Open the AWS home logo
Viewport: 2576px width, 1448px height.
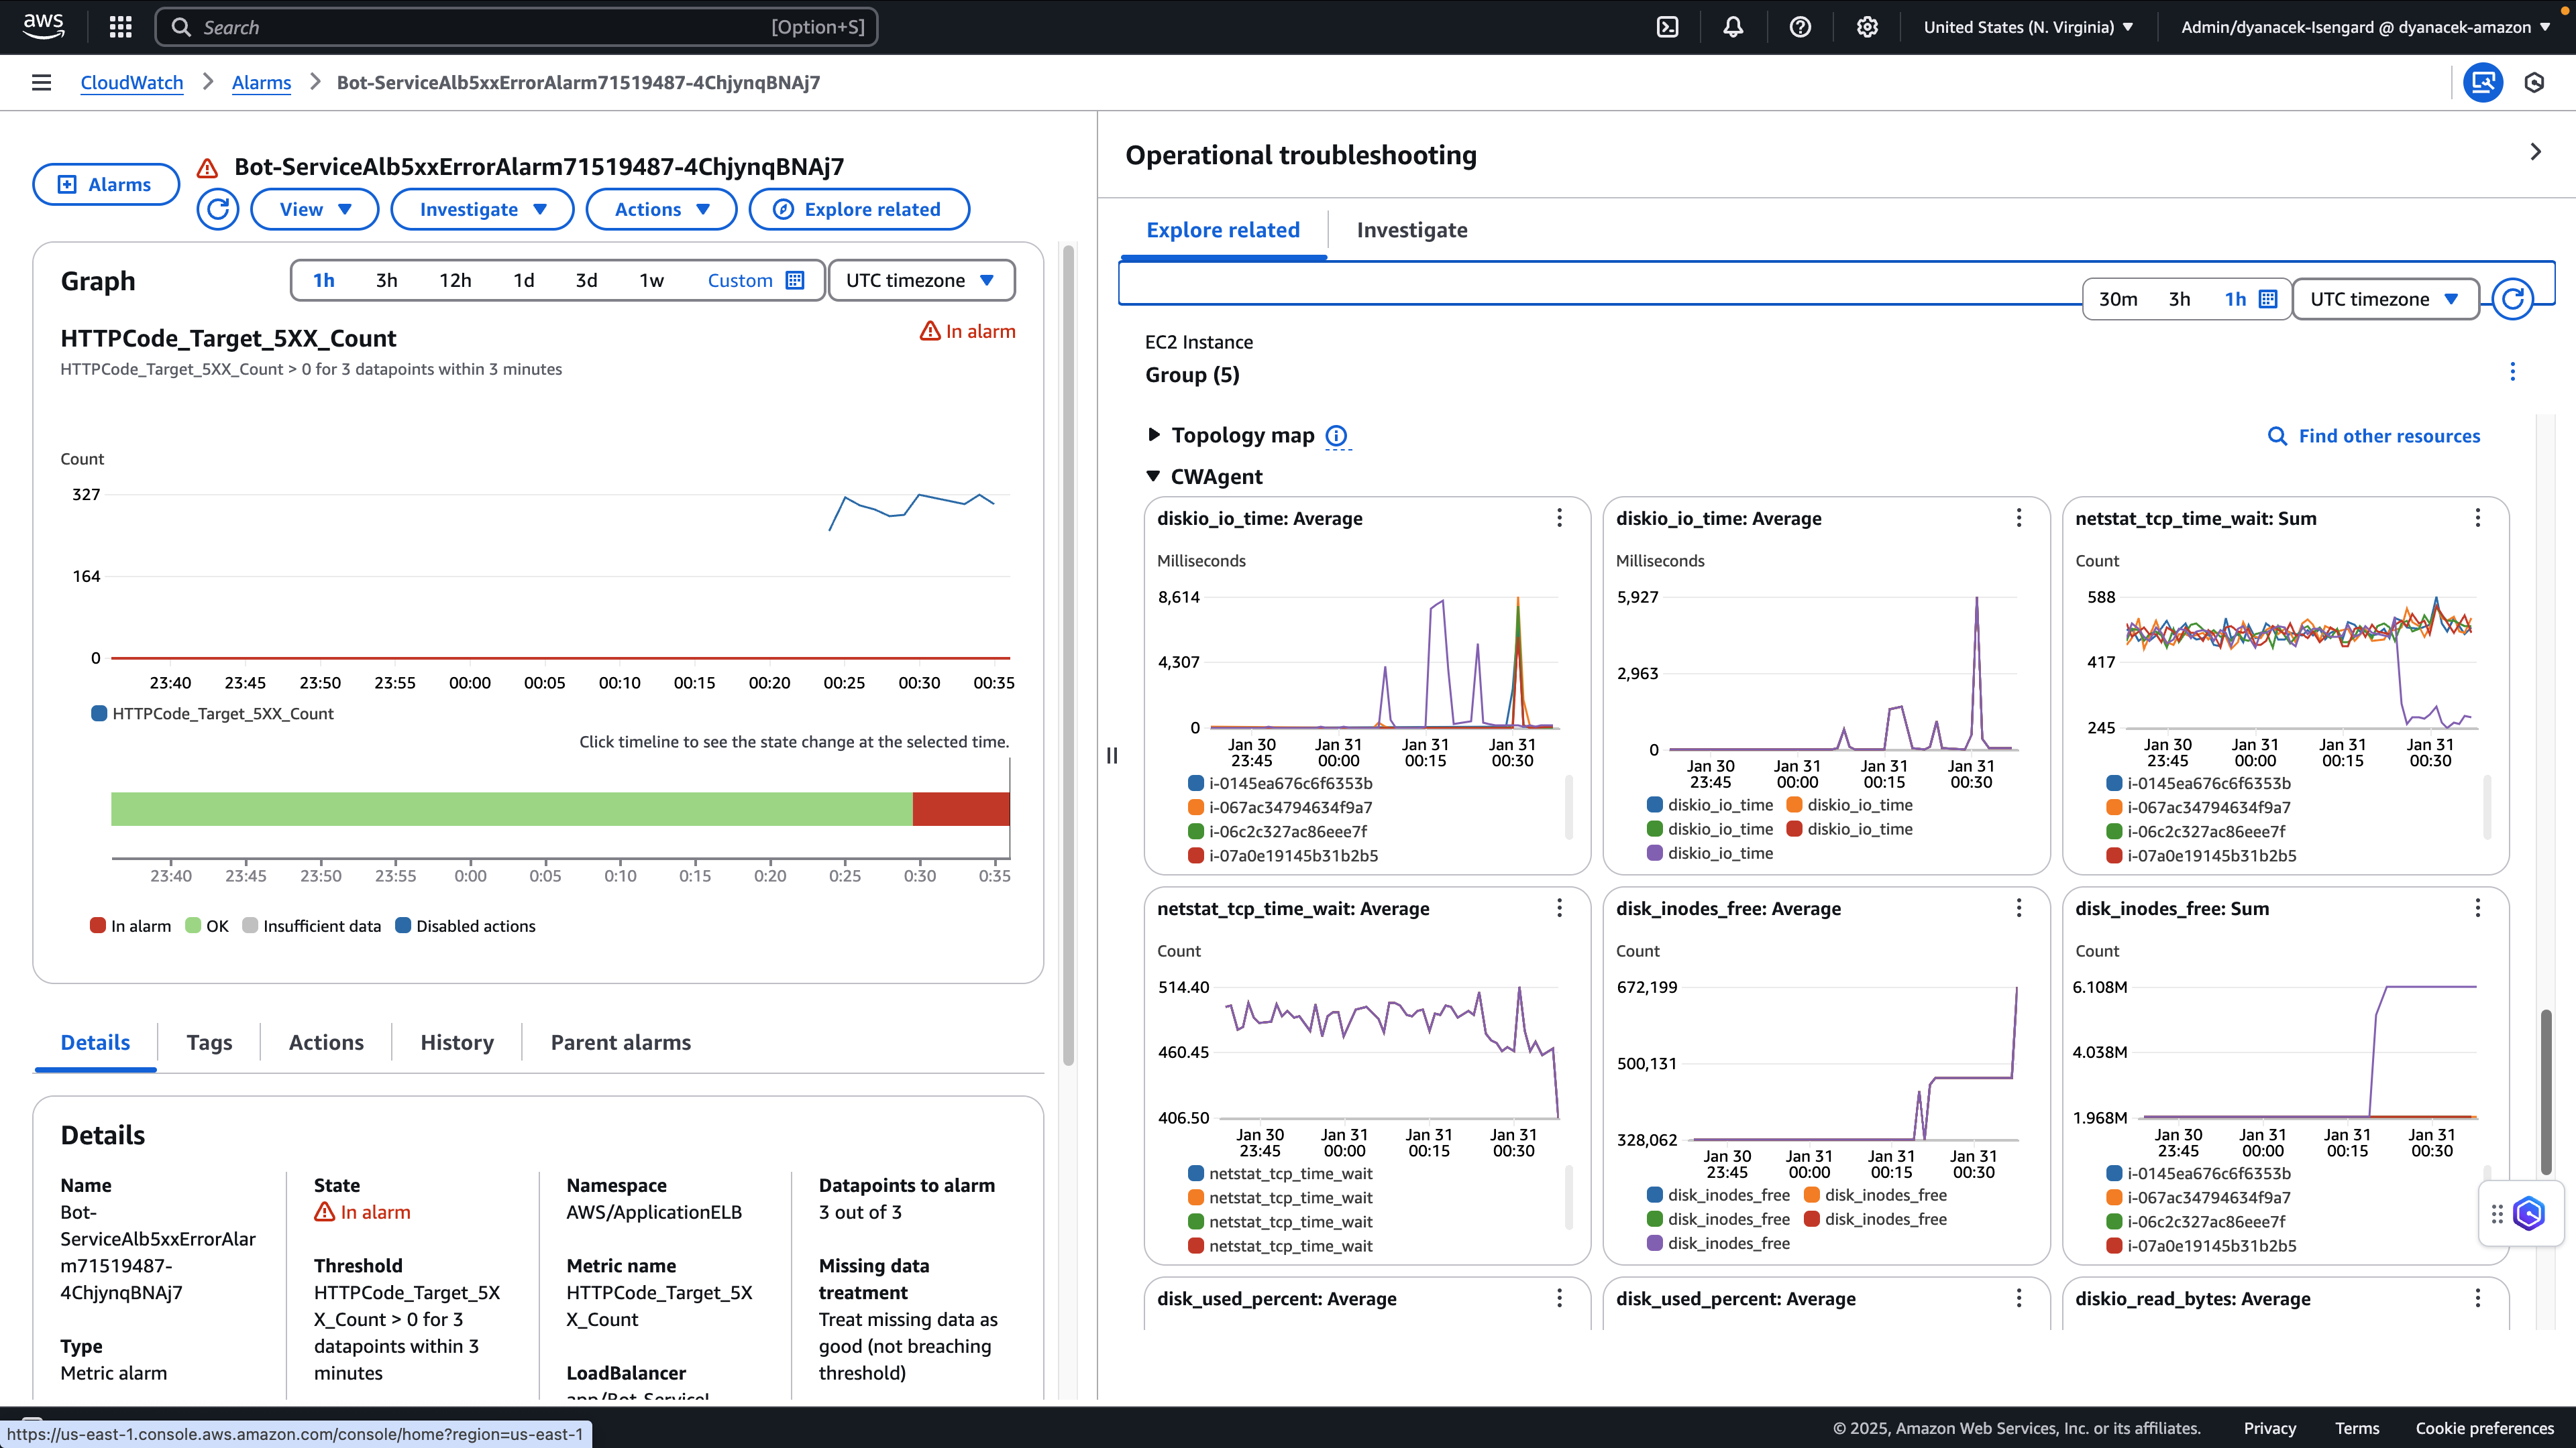point(43,26)
